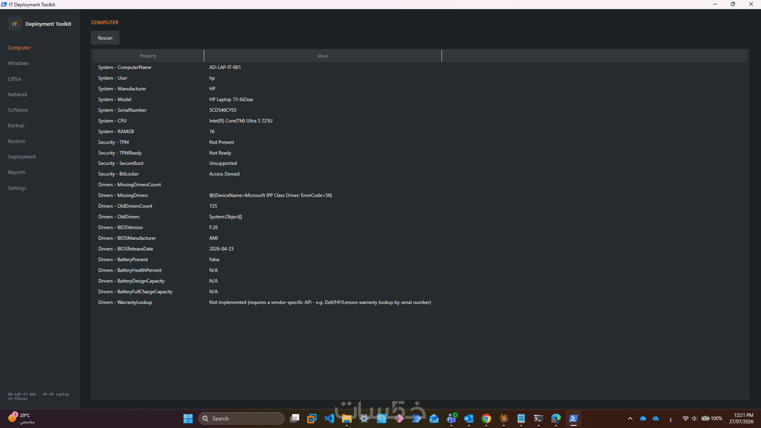Open the orange starburst app on the taskbar

(504, 418)
